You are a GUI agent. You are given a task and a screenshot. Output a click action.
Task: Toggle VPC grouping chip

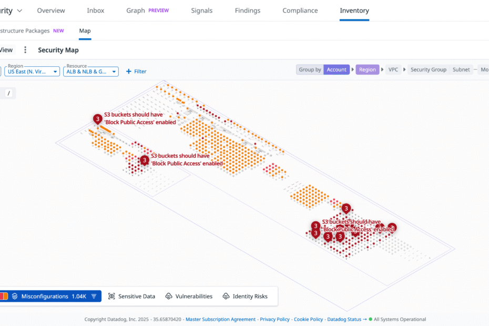pos(393,69)
